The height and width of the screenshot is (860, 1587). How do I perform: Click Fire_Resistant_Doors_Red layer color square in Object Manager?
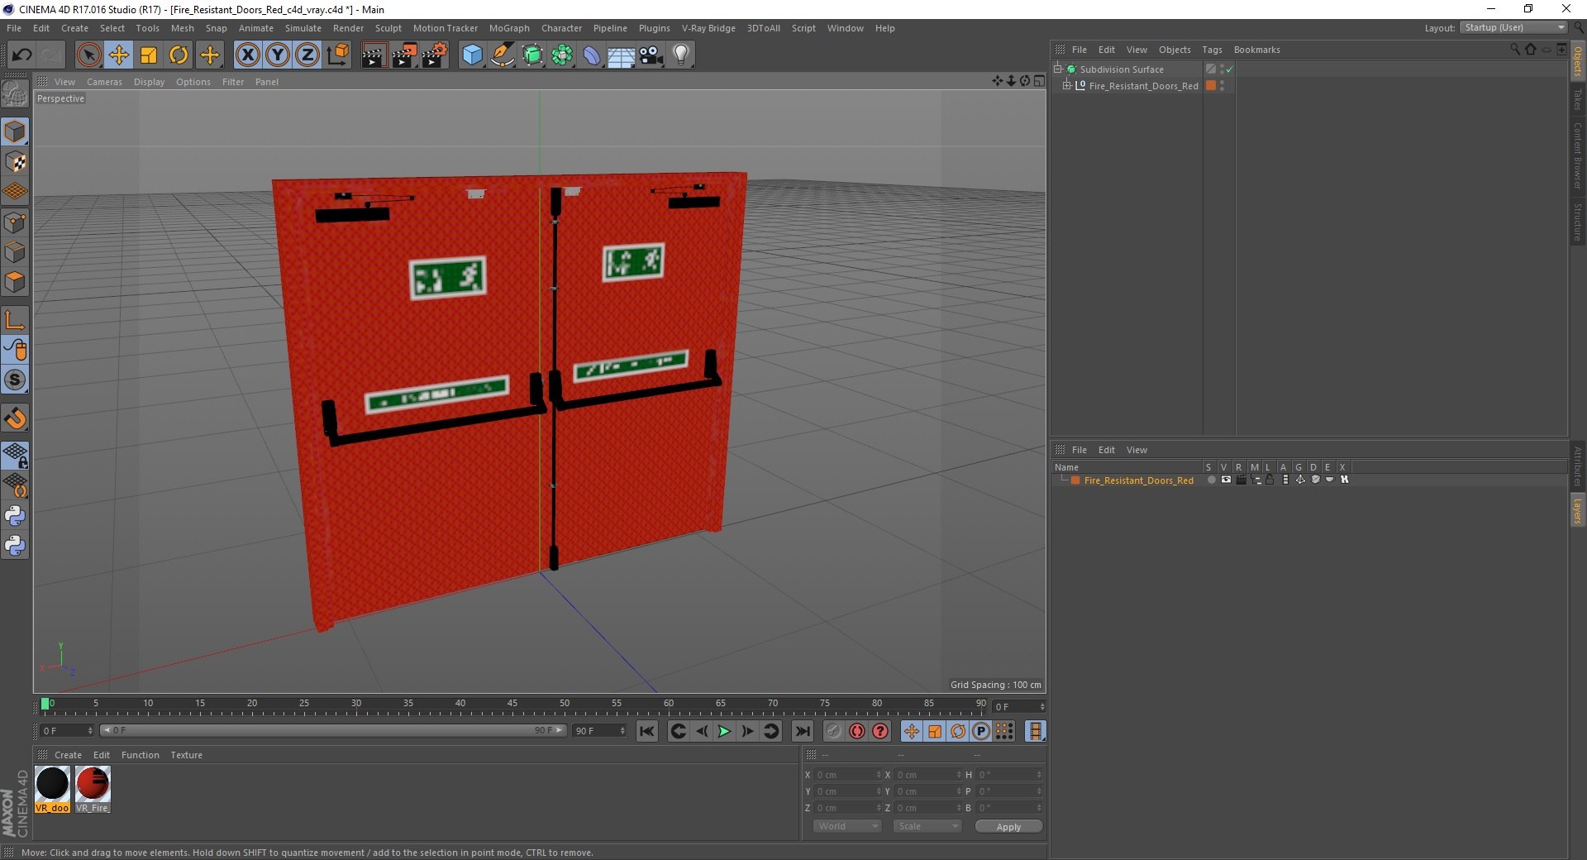[x=1211, y=85]
